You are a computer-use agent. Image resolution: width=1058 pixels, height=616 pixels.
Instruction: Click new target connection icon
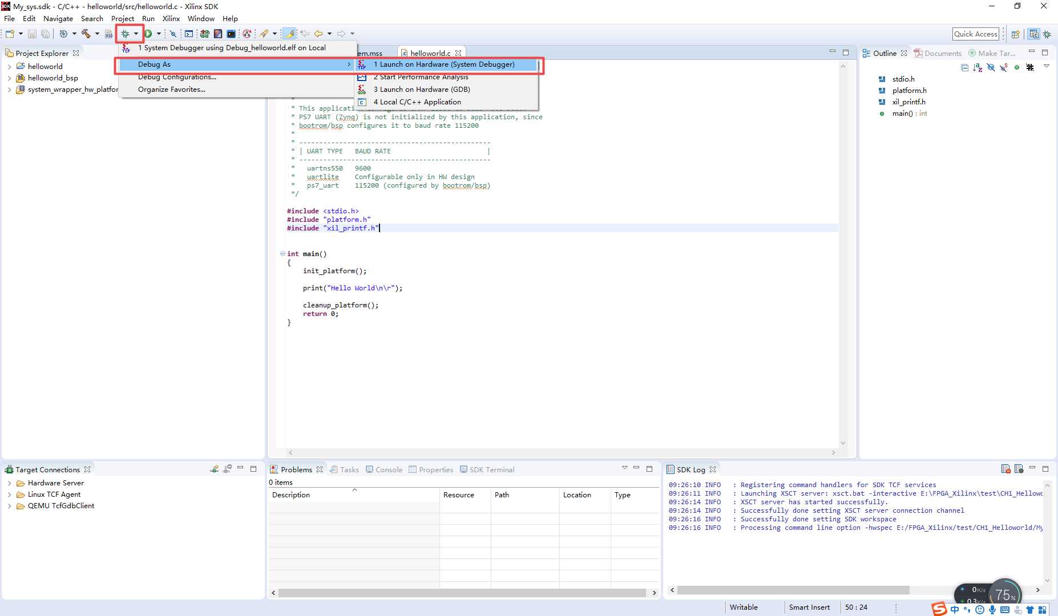click(215, 469)
